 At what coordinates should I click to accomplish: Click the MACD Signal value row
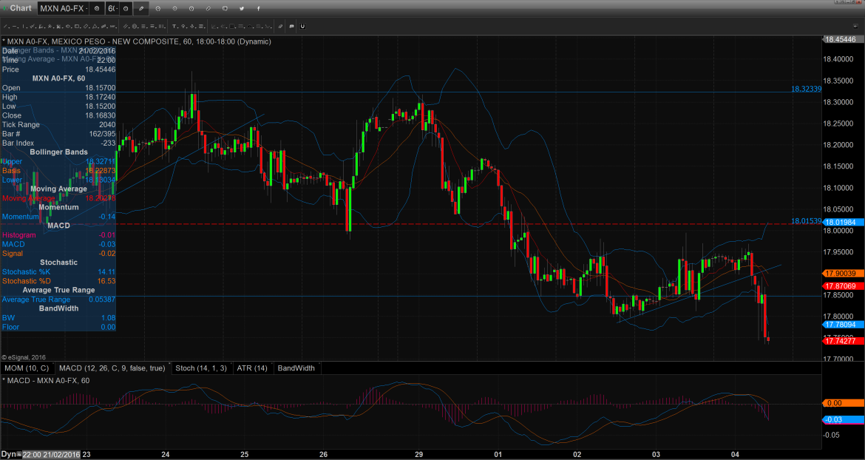[58, 253]
